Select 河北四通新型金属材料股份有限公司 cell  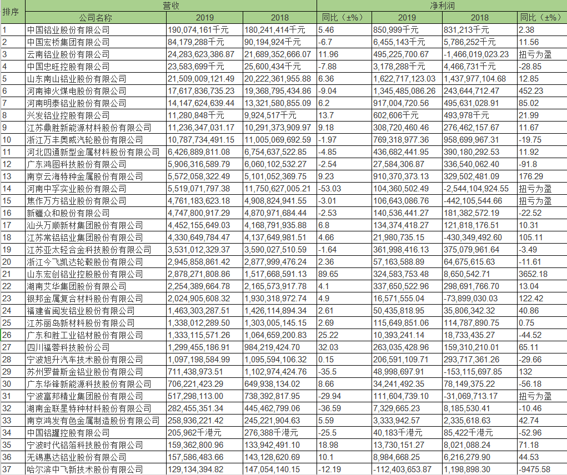click(96, 152)
